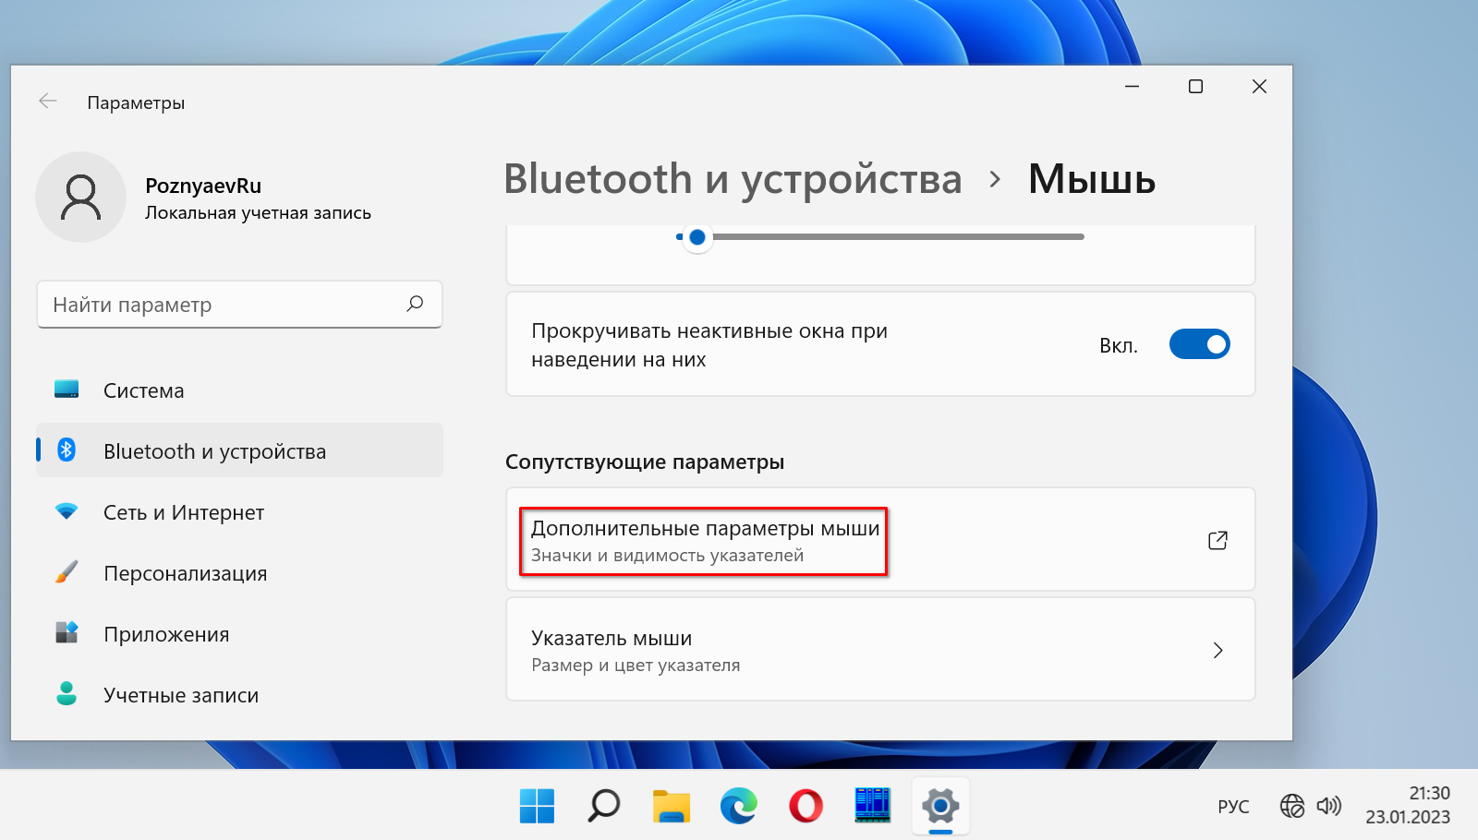Open taskbar Search magnifier

pyautogui.click(x=604, y=806)
